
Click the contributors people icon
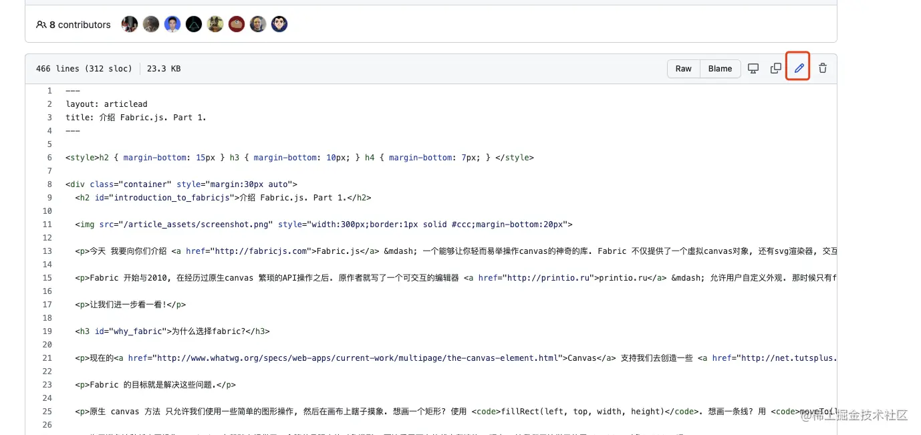click(41, 25)
